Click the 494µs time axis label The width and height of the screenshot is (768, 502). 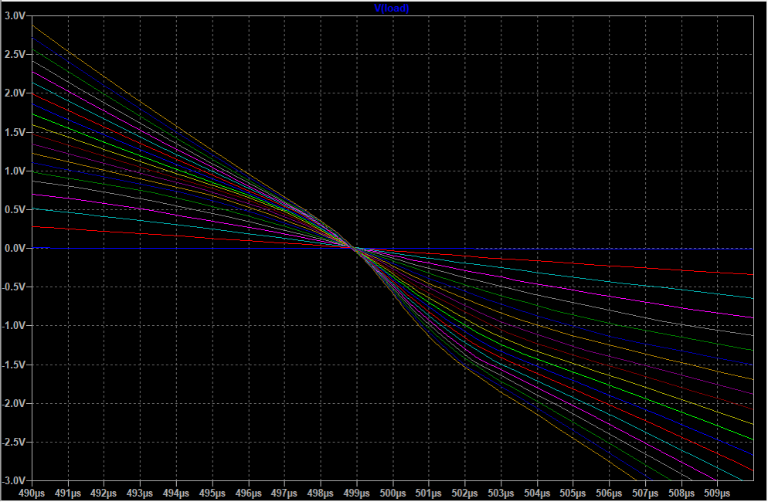[176, 494]
